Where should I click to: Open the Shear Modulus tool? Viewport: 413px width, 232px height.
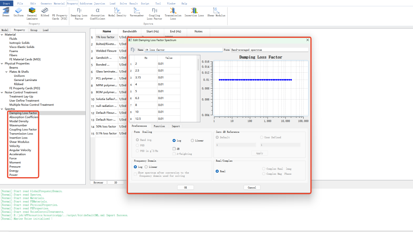[x=216, y=12]
